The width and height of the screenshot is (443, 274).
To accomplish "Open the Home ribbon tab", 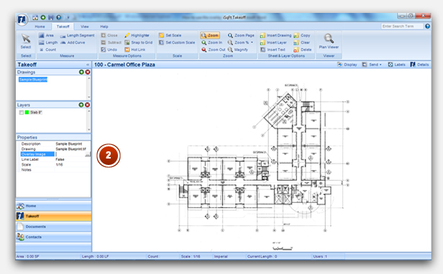I will coord(40,27).
